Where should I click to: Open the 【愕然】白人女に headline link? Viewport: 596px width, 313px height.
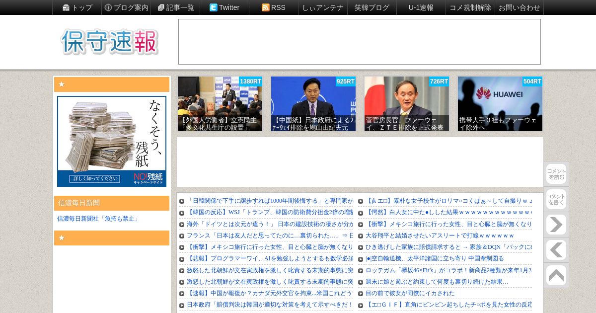click(448, 213)
